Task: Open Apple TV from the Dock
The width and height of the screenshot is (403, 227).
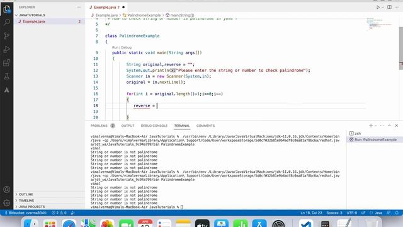Action: coord(202,223)
